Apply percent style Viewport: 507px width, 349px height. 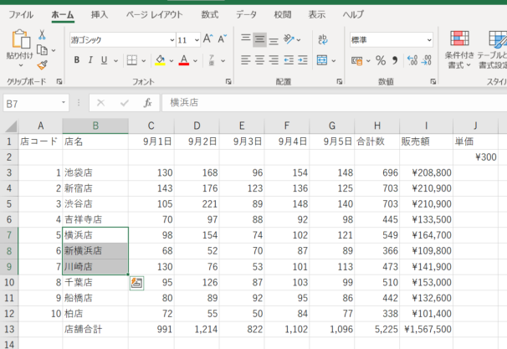point(381,60)
